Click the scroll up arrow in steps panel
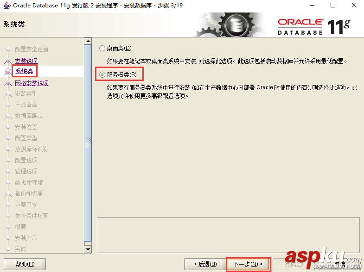 [x=88, y=42]
